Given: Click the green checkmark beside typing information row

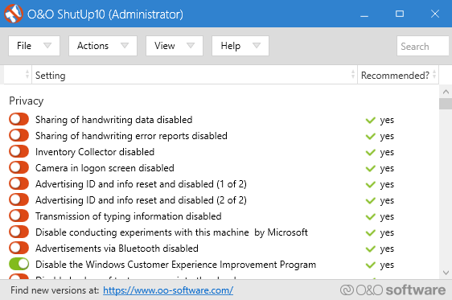Looking at the screenshot, I should [x=371, y=216].
